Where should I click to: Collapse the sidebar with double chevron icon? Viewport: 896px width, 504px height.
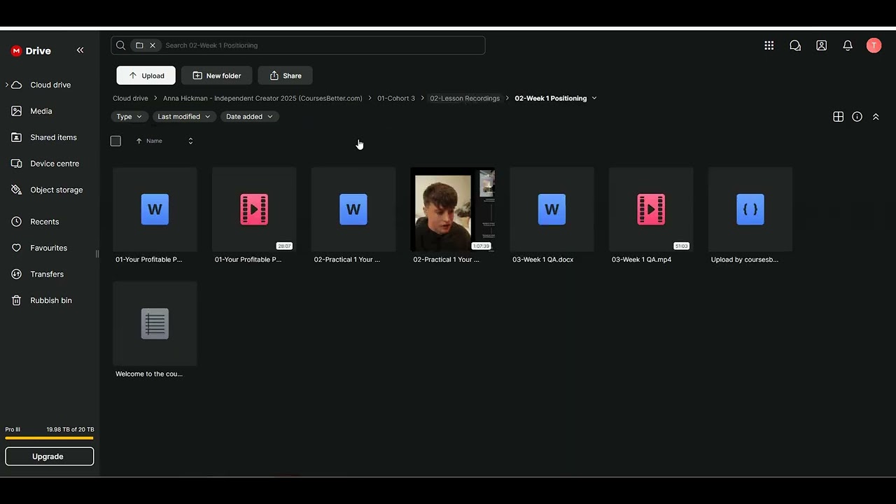[x=80, y=50]
